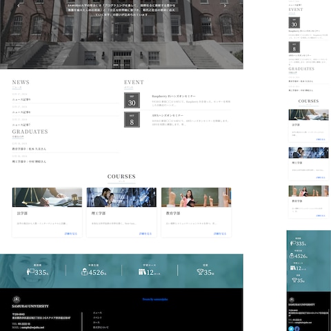Click the 理工学部 card title
This screenshot has width=331, height=331.
pyautogui.click(x=99, y=213)
